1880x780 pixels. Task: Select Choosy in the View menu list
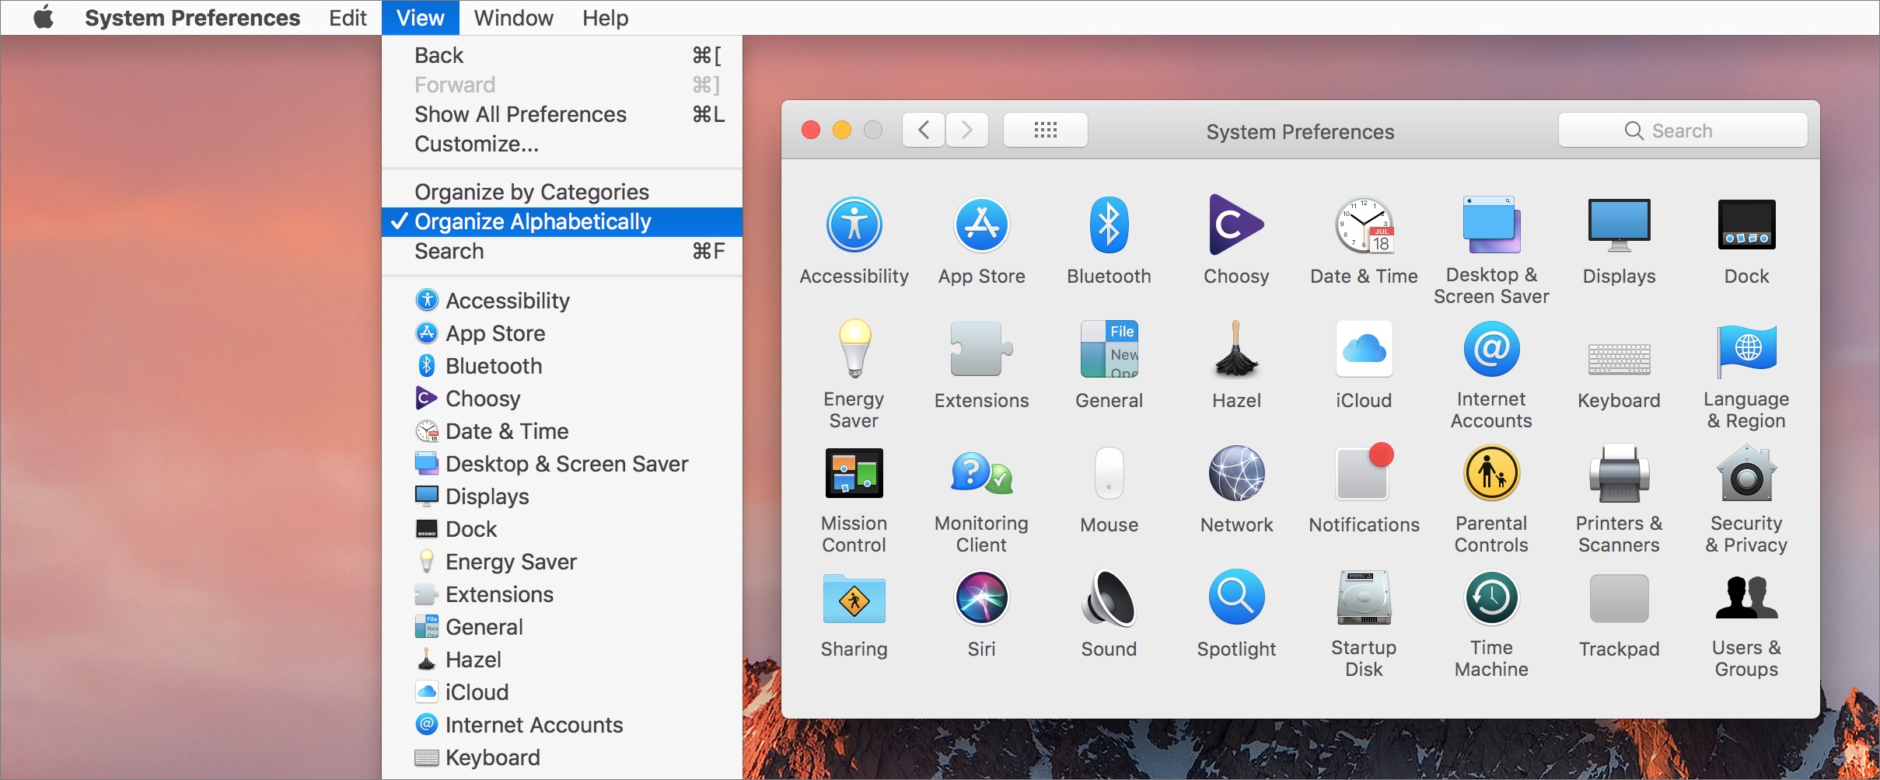coord(562,399)
